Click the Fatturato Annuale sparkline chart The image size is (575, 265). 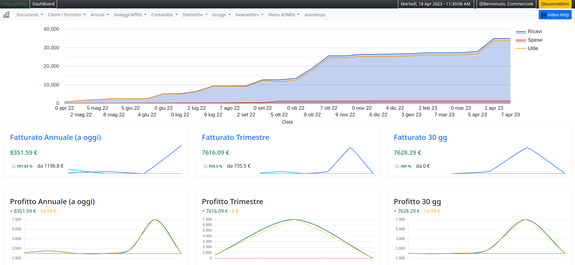[124, 159]
